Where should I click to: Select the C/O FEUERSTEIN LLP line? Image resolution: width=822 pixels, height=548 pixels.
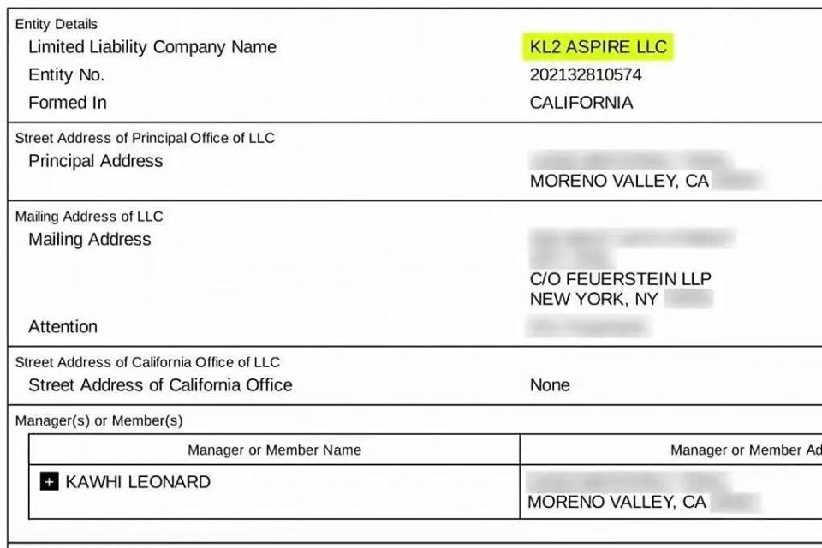(x=620, y=279)
